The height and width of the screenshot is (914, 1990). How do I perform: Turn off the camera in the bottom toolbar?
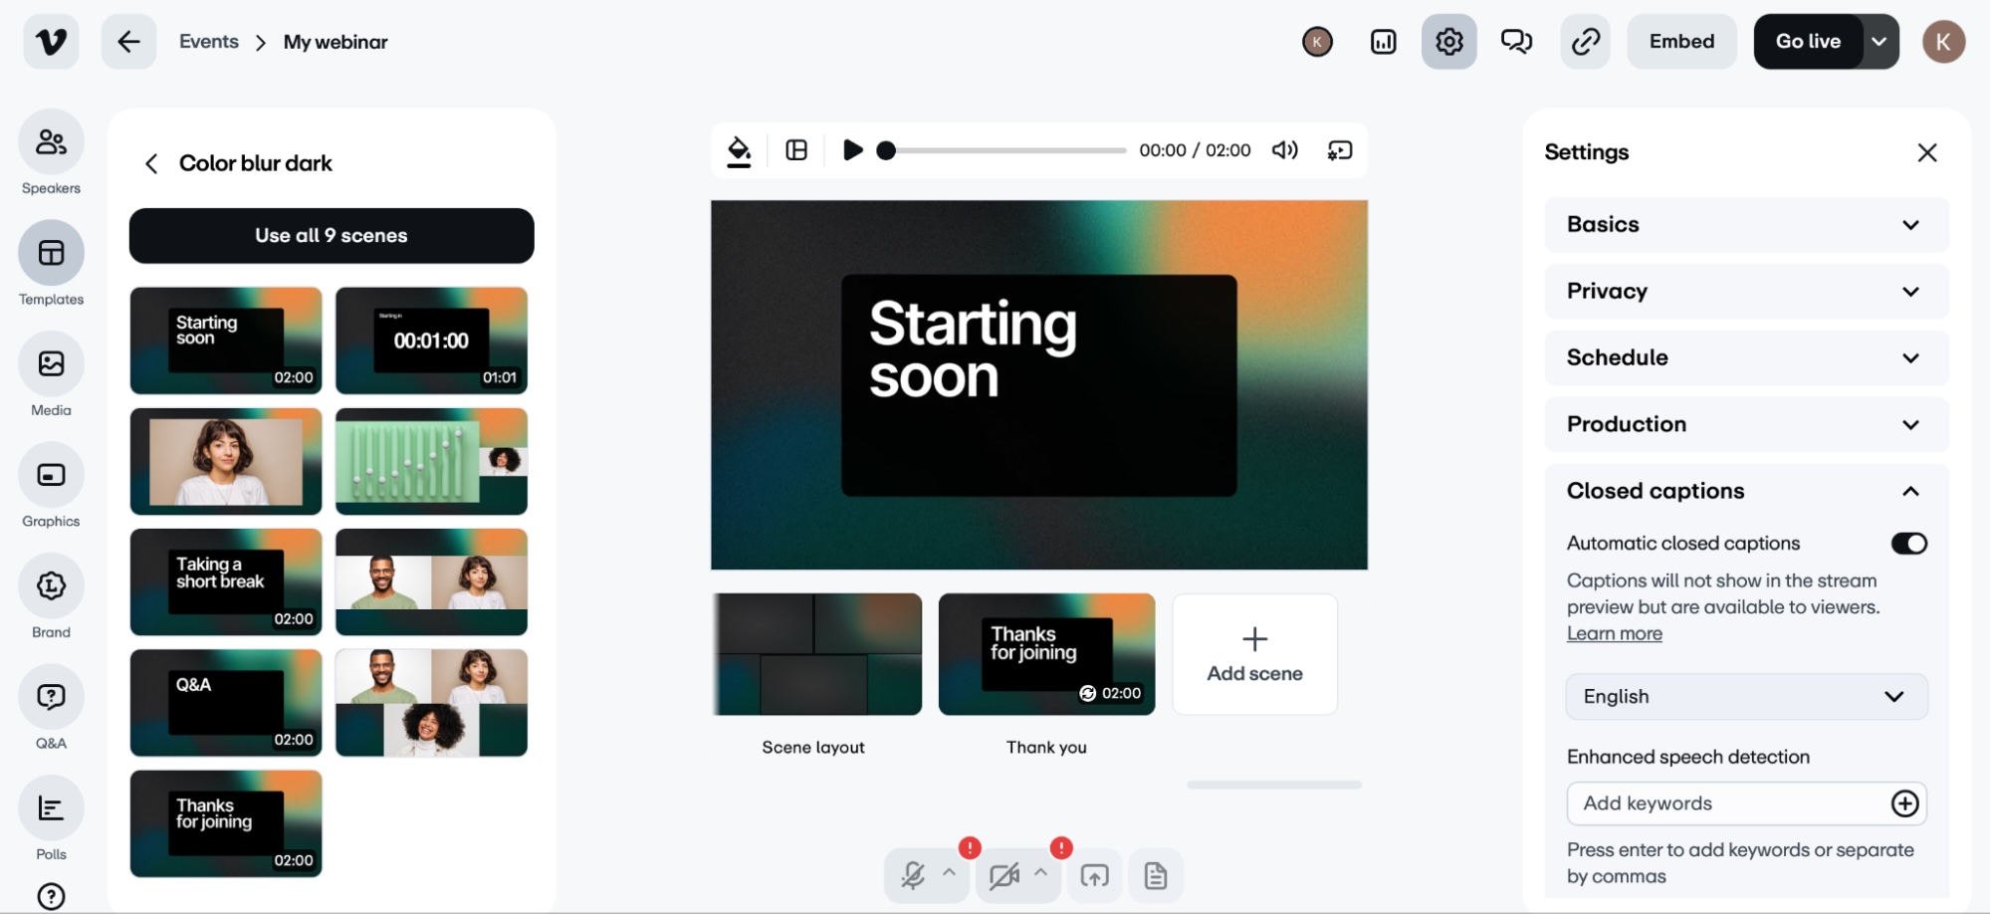pos(1005,875)
